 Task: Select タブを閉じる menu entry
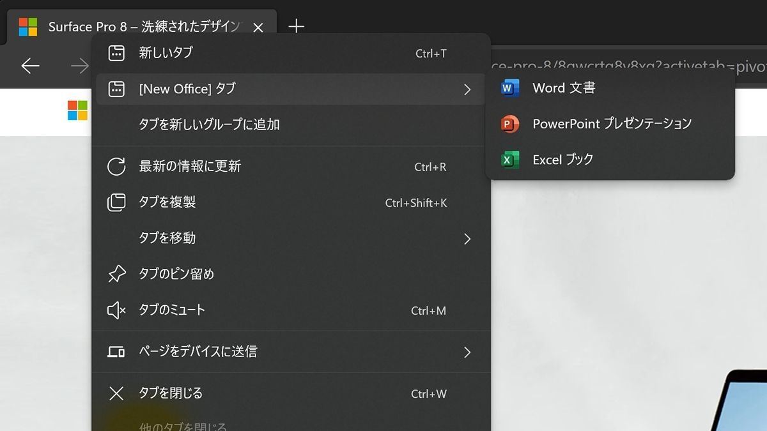coord(291,393)
